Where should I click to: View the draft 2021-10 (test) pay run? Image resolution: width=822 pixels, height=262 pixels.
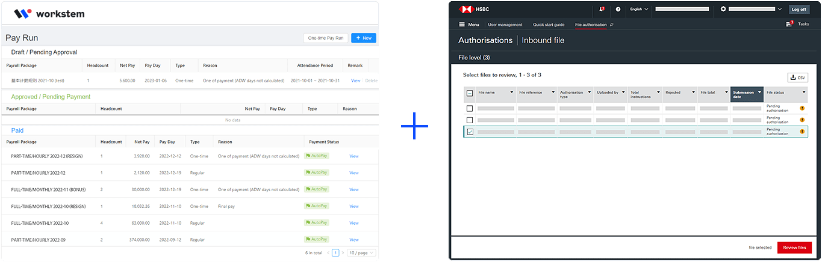click(x=355, y=81)
